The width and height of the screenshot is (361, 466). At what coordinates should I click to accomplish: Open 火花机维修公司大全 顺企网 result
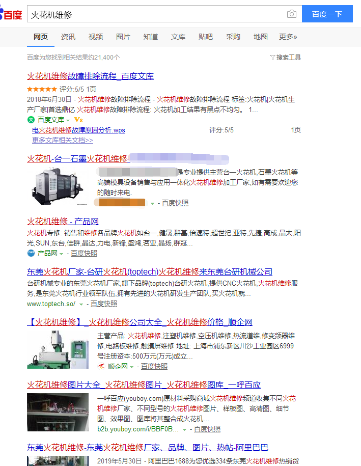(140, 322)
